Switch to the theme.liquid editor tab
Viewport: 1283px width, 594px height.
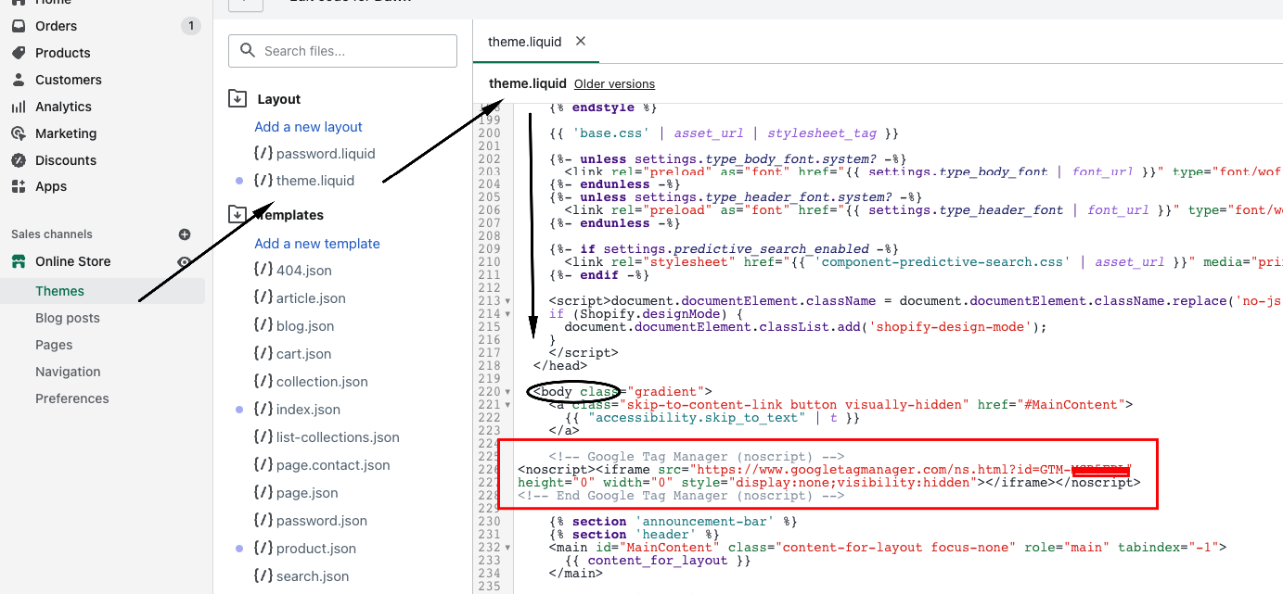coord(525,42)
